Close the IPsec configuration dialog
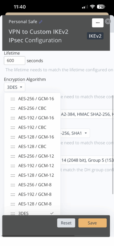114x246 pixels. click(108, 21)
